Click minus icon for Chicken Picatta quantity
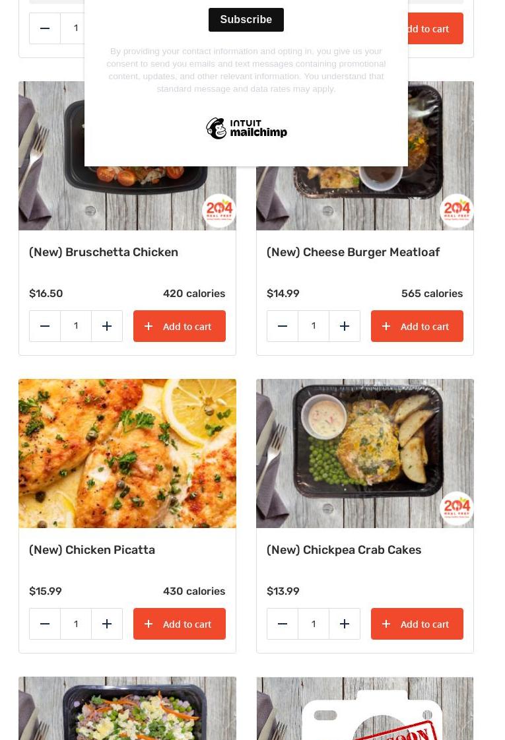Image resolution: width=505 pixels, height=740 pixels. coord(45,624)
